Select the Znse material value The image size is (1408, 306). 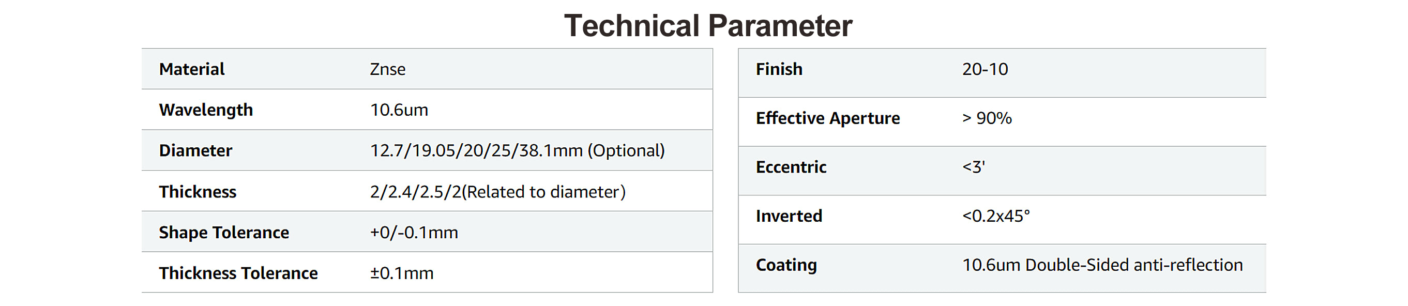[387, 69]
